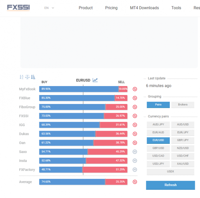Open the Pricing menu item
This screenshot has width=200, height=198.
coord(111,8)
